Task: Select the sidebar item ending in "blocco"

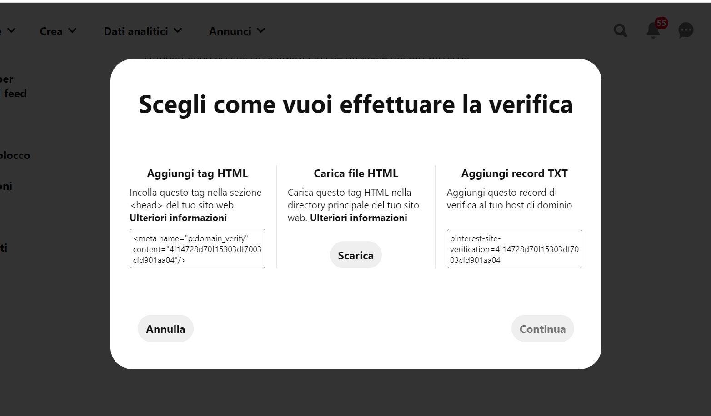Action: (x=15, y=155)
